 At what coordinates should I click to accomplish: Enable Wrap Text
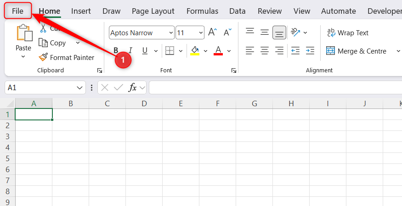(348, 33)
